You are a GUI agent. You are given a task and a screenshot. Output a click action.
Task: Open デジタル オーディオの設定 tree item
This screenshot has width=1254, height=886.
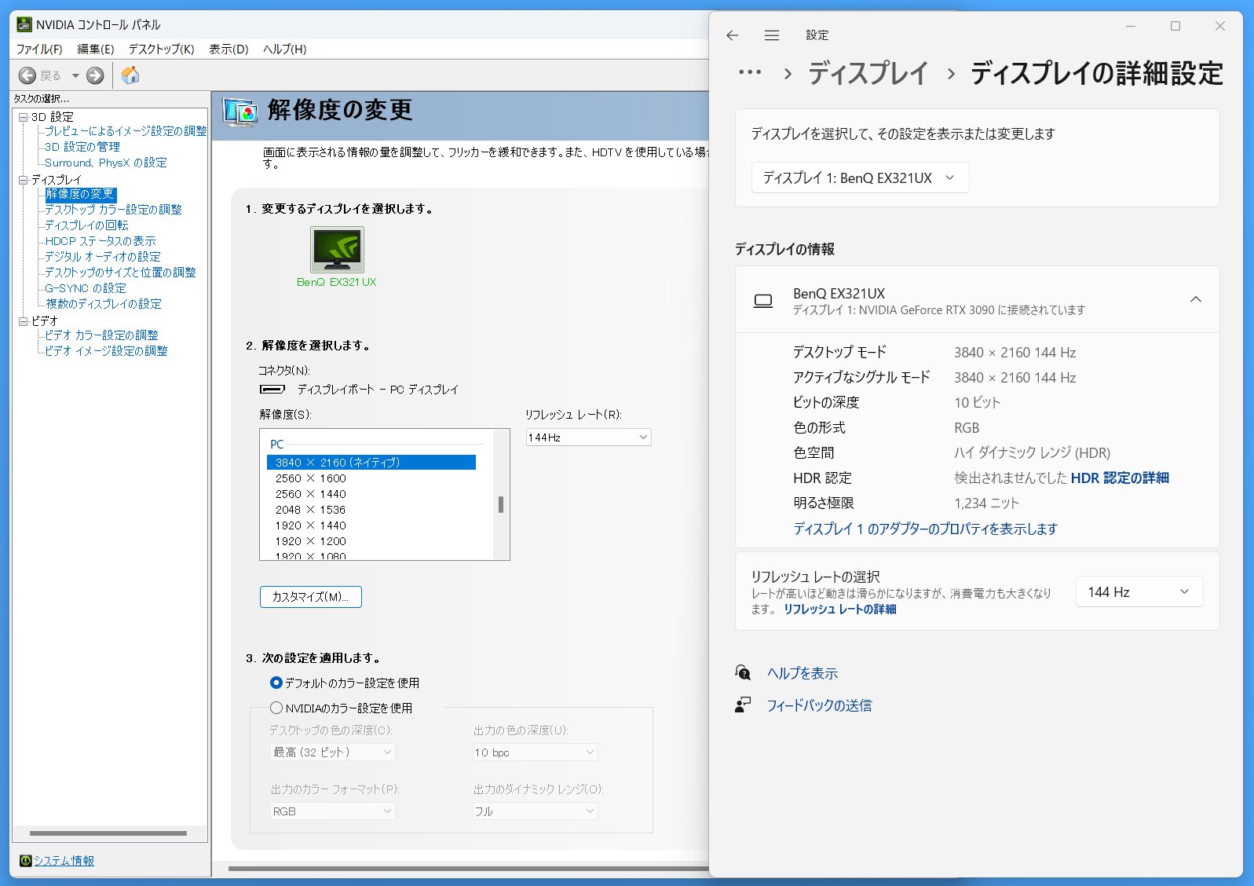(x=103, y=257)
